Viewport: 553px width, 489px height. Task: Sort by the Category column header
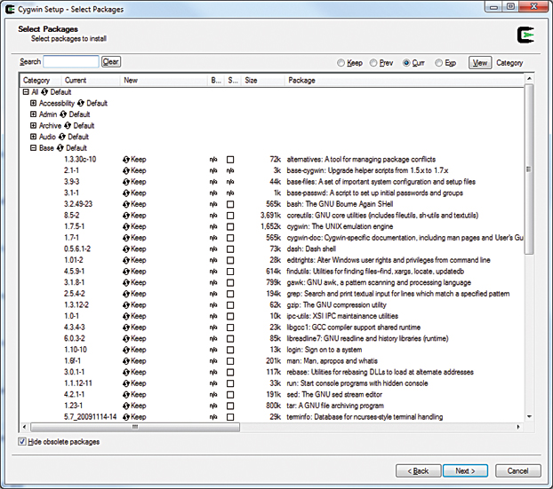point(41,80)
